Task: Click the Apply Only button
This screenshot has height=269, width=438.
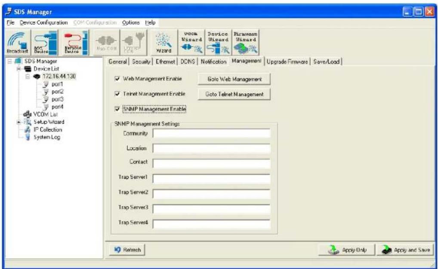Action: (x=346, y=250)
